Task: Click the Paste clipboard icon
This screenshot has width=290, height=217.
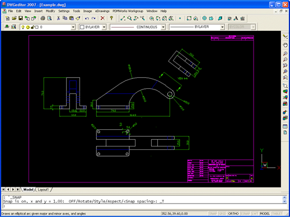Action: tap(72, 18)
